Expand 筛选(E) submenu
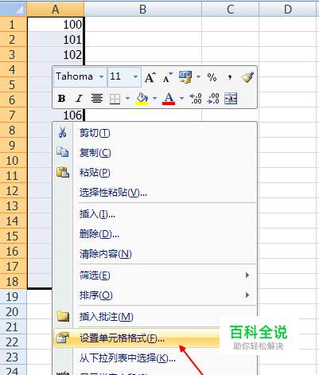The height and width of the screenshot is (375, 319). point(155,275)
